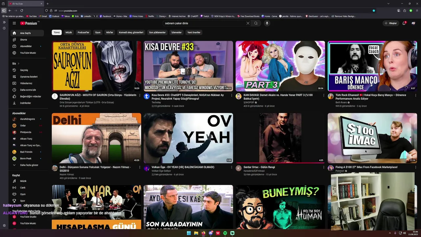Click the search magnifier button
Screen dimensions: 421x237
(256, 23)
